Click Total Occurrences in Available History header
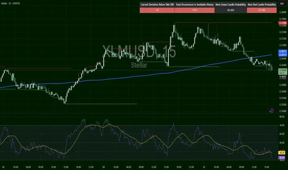The image size is (288, 170). 194,5
